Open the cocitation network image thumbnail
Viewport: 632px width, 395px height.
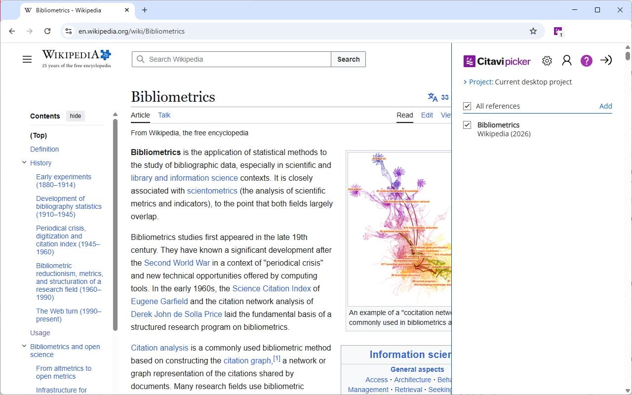tap(399, 229)
